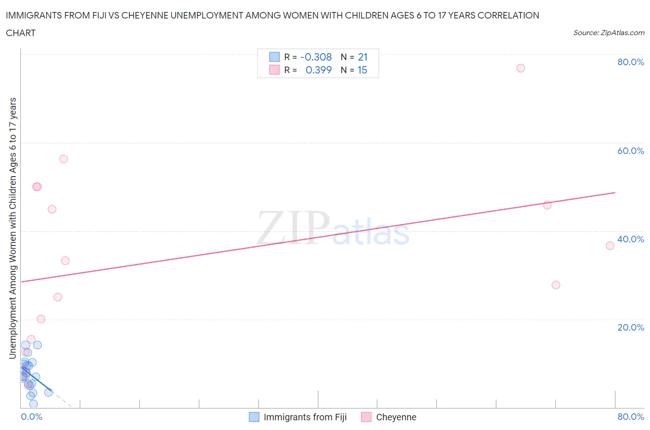
Task: Select the Cheyenne legend label
Action: (396, 417)
